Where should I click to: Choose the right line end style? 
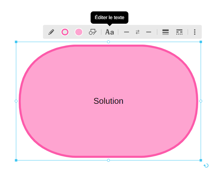pyautogui.click(x=149, y=32)
